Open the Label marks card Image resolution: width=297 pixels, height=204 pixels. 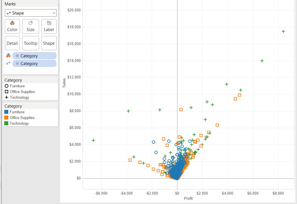click(49, 26)
